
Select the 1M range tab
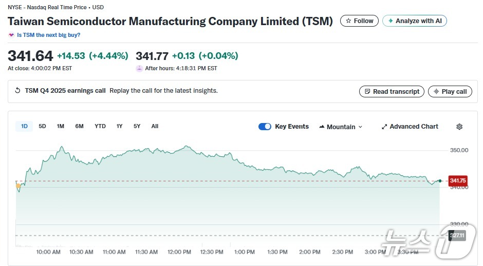tap(61, 126)
